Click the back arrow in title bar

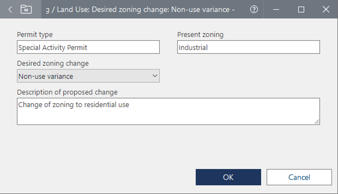tap(10, 9)
